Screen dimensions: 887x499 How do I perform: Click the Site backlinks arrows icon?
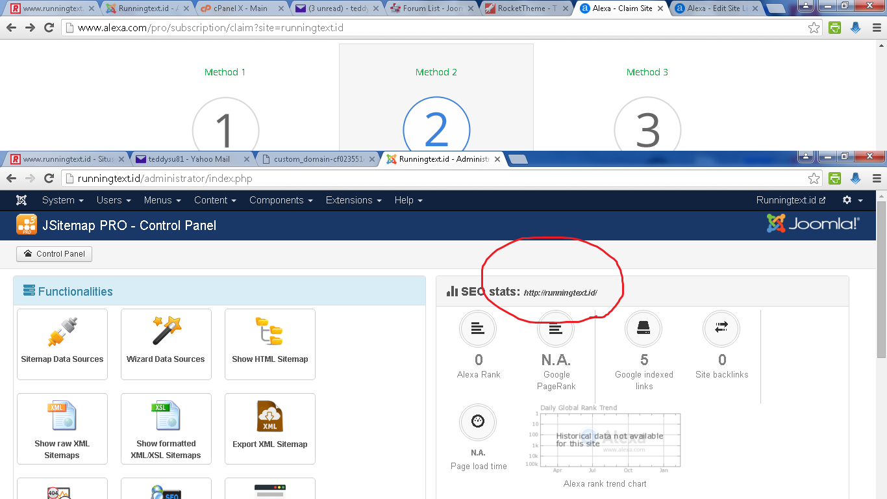point(721,329)
